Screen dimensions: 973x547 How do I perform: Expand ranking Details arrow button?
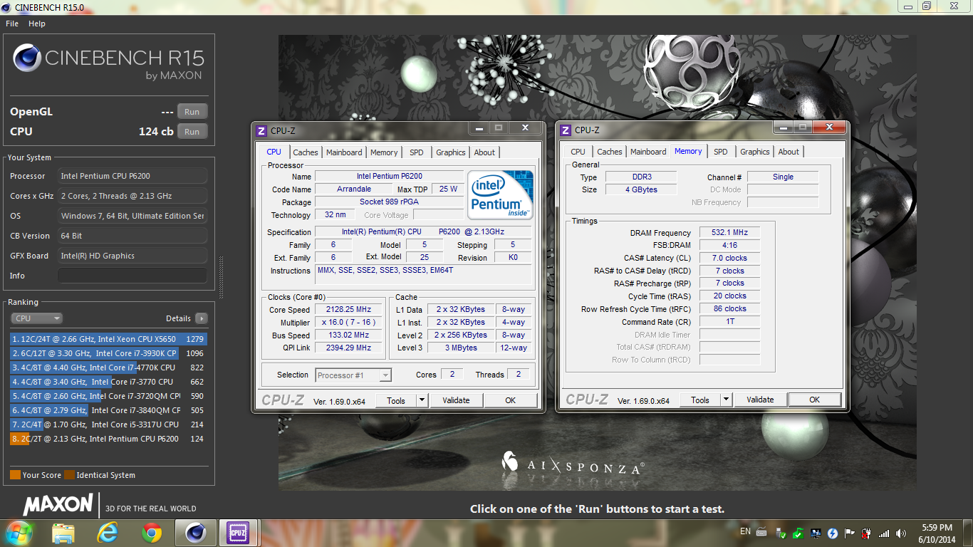click(x=202, y=318)
